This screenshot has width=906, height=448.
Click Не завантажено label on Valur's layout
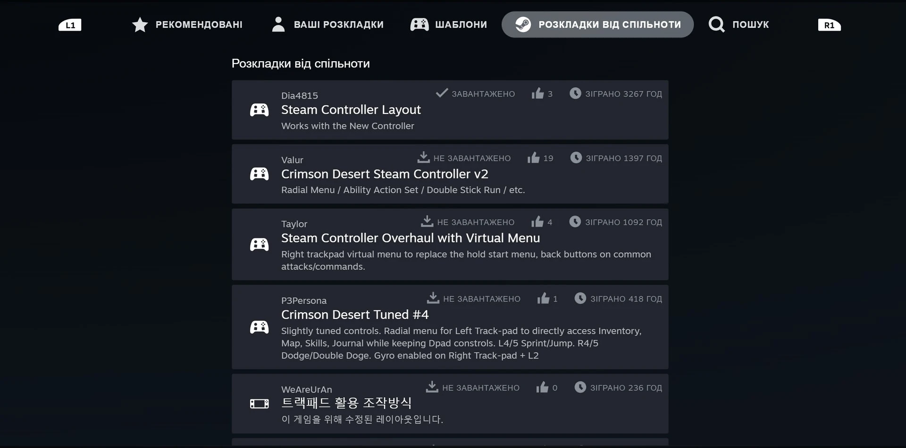(472, 158)
